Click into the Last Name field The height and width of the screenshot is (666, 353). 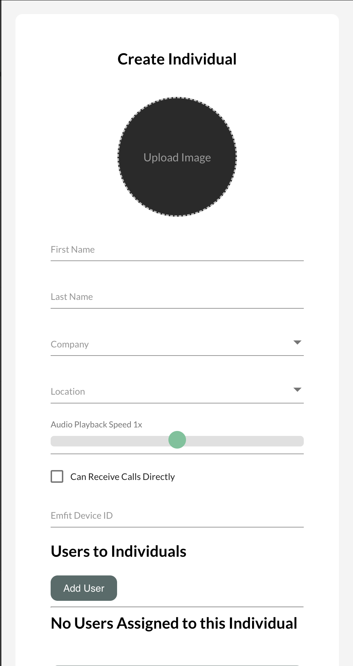click(177, 297)
